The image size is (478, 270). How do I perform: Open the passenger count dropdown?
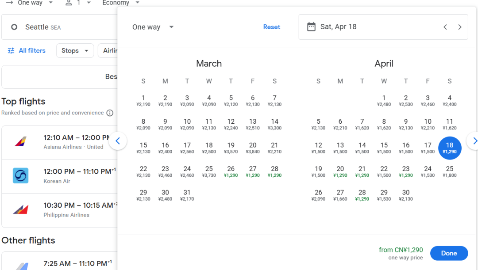(x=78, y=3)
